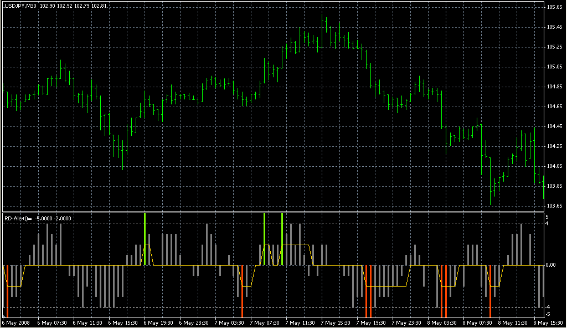Screen dimensions: 567x328
Task: Click the USDJPY,M30 chart title label
Action: click(20, 6)
